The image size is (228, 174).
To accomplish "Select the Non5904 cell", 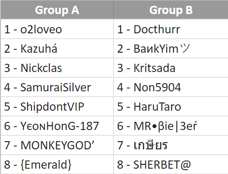I will click(171, 87).
